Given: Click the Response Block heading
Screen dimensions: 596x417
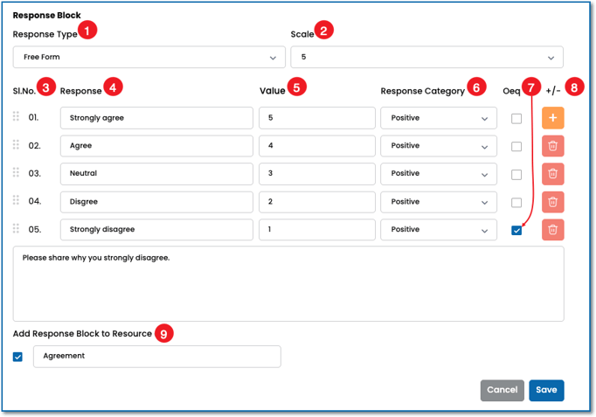Looking at the screenshot, I should tap(46, 16).
